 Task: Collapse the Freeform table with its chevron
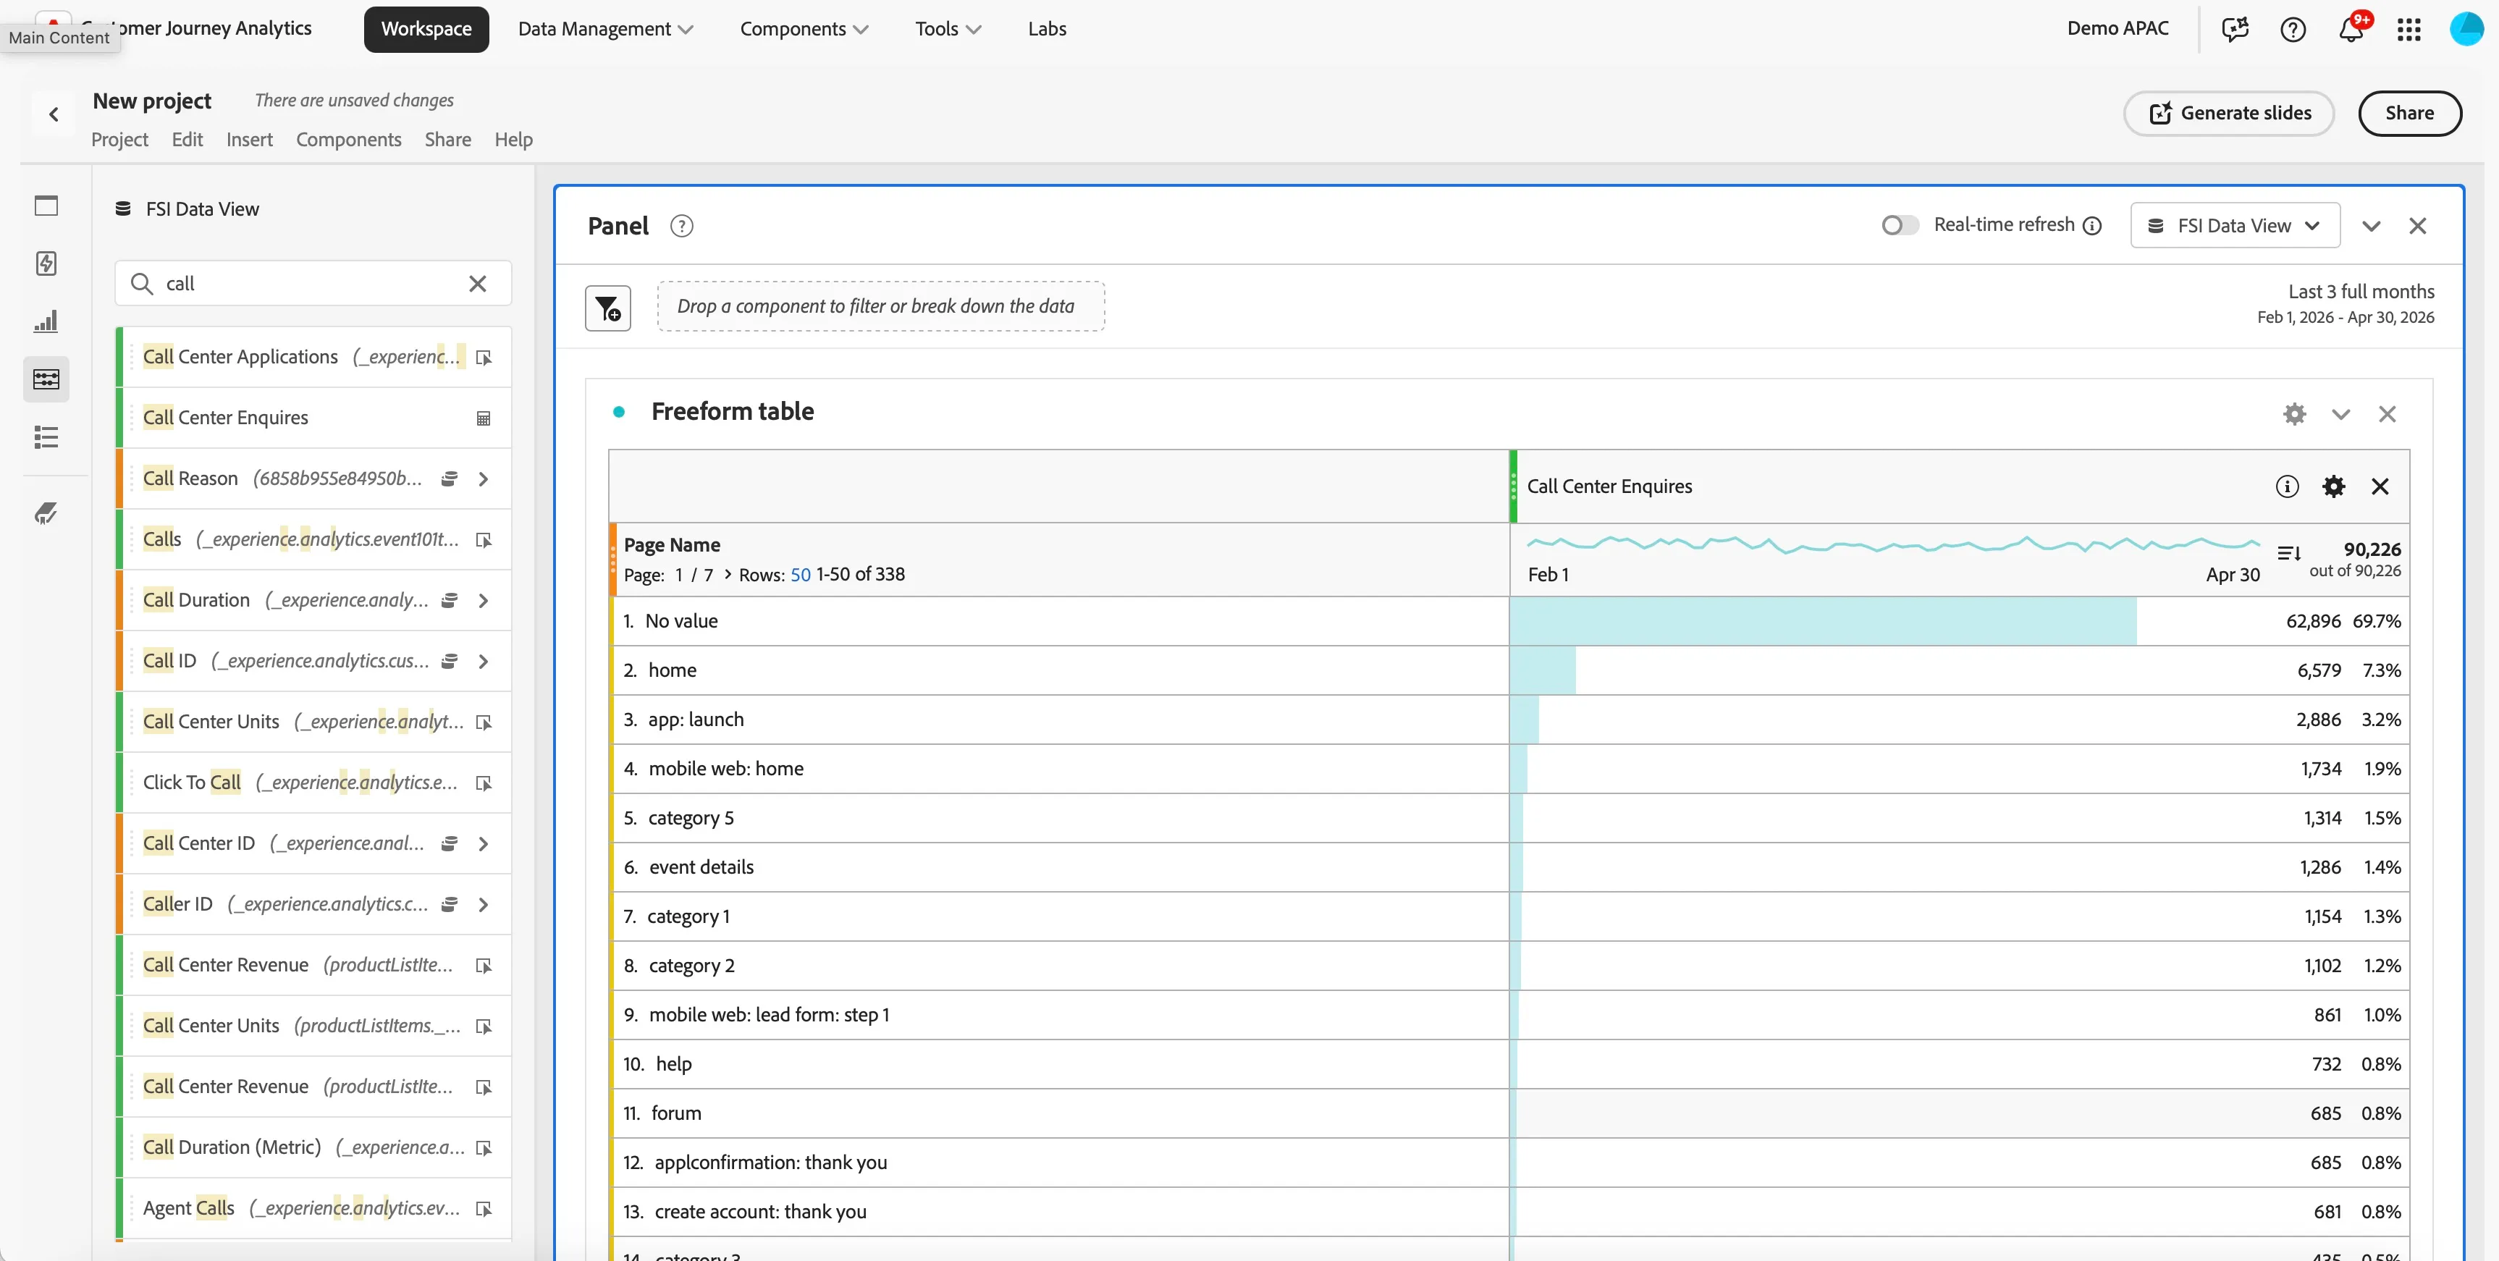point(2341,414)
